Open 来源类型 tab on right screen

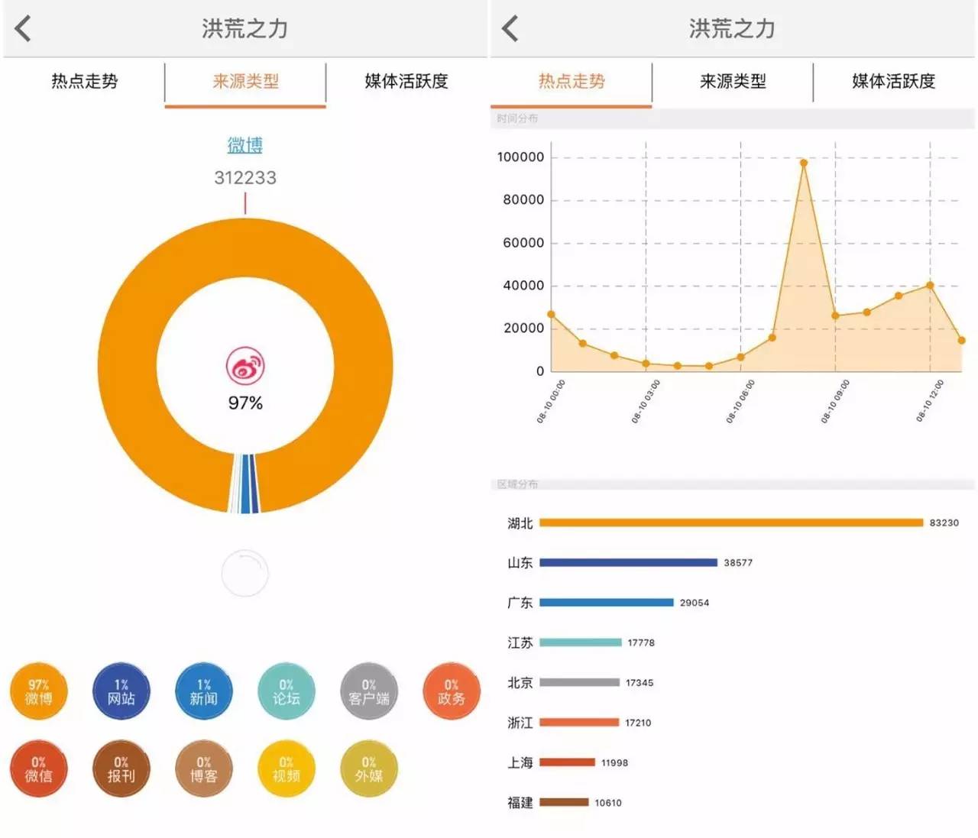coord(733,81)
